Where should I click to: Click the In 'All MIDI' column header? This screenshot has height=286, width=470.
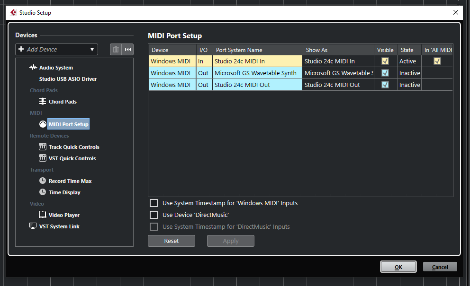(x=437, y=50)
